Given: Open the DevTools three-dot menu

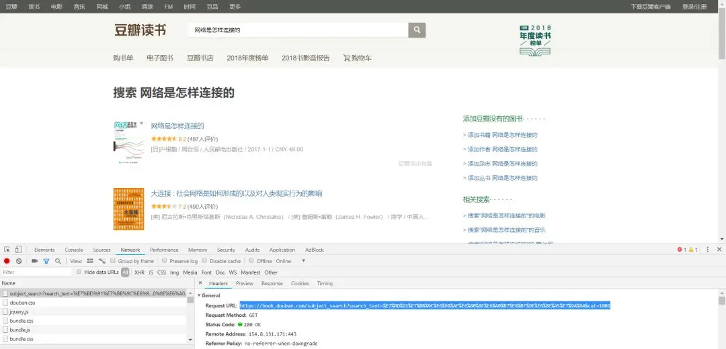Looking at the screenshot, I should click(707, 250).
